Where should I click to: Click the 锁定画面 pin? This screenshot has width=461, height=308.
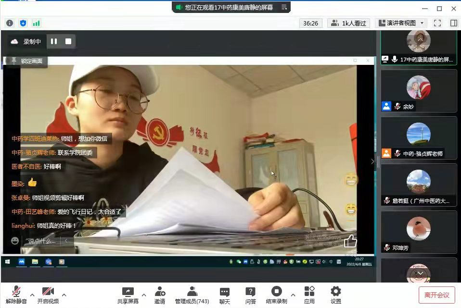coord(27,61)
